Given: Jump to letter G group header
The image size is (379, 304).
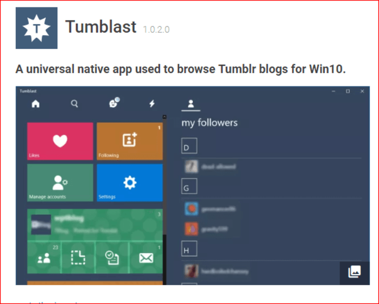Looking at the screenshot, I should (189, 186).
